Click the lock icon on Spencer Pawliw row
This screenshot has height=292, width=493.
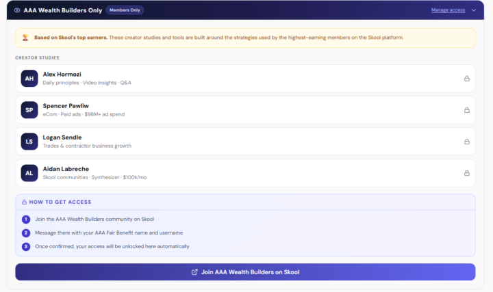click(x=467, y=110)
